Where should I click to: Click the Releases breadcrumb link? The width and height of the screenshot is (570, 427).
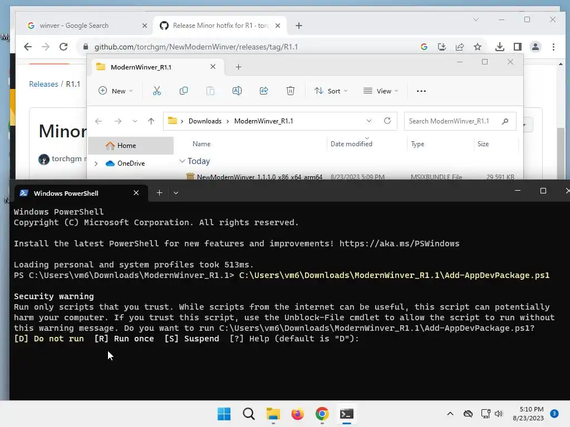coord(43,84)
